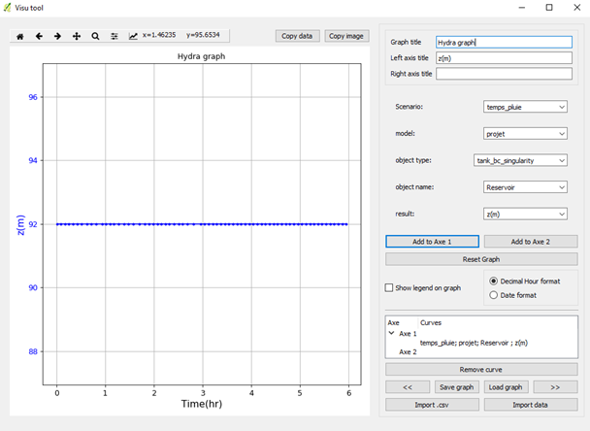Click into the empty Right axis title field
The height and width of the screenshot is (431, 590).
point(505,74)
